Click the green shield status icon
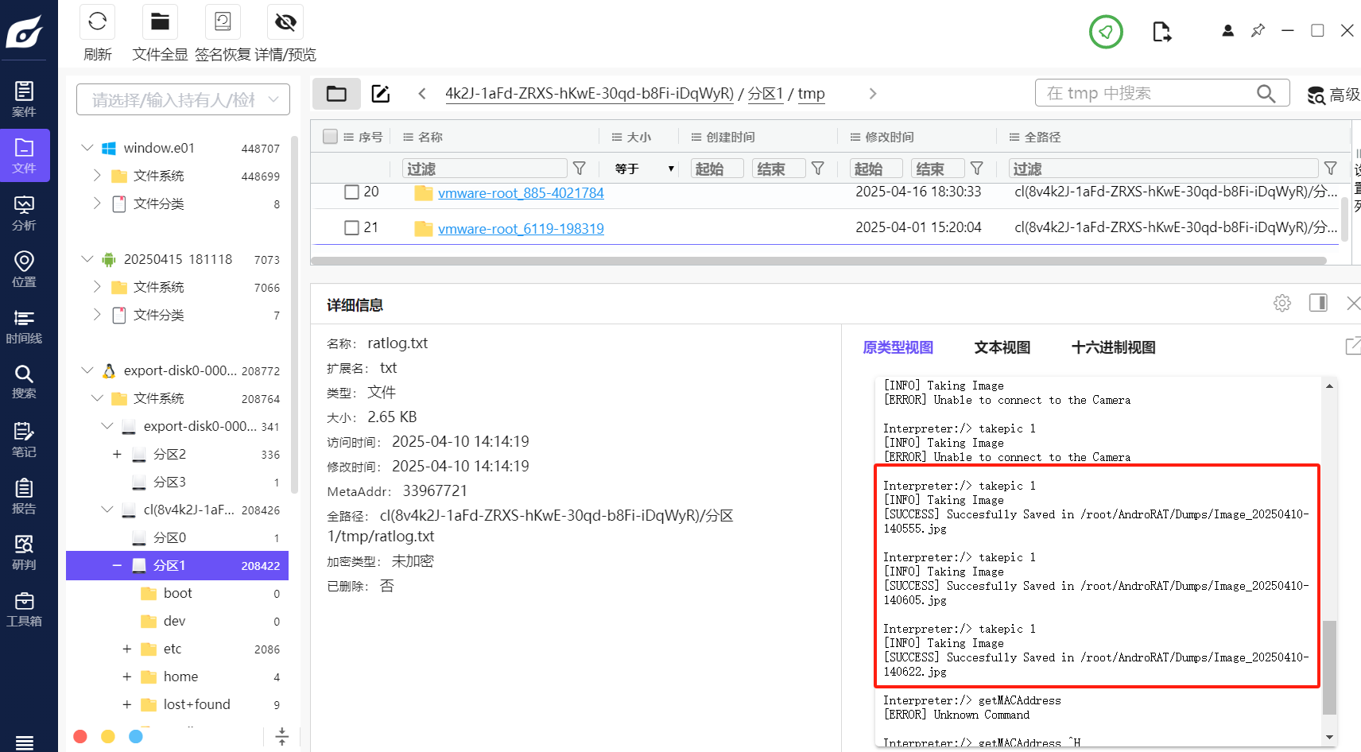 pyautogui.click(x=1106, y=32)
